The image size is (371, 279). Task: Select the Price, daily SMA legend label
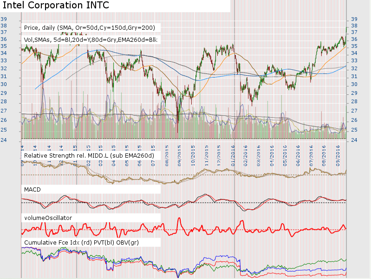tap(90, 28)
